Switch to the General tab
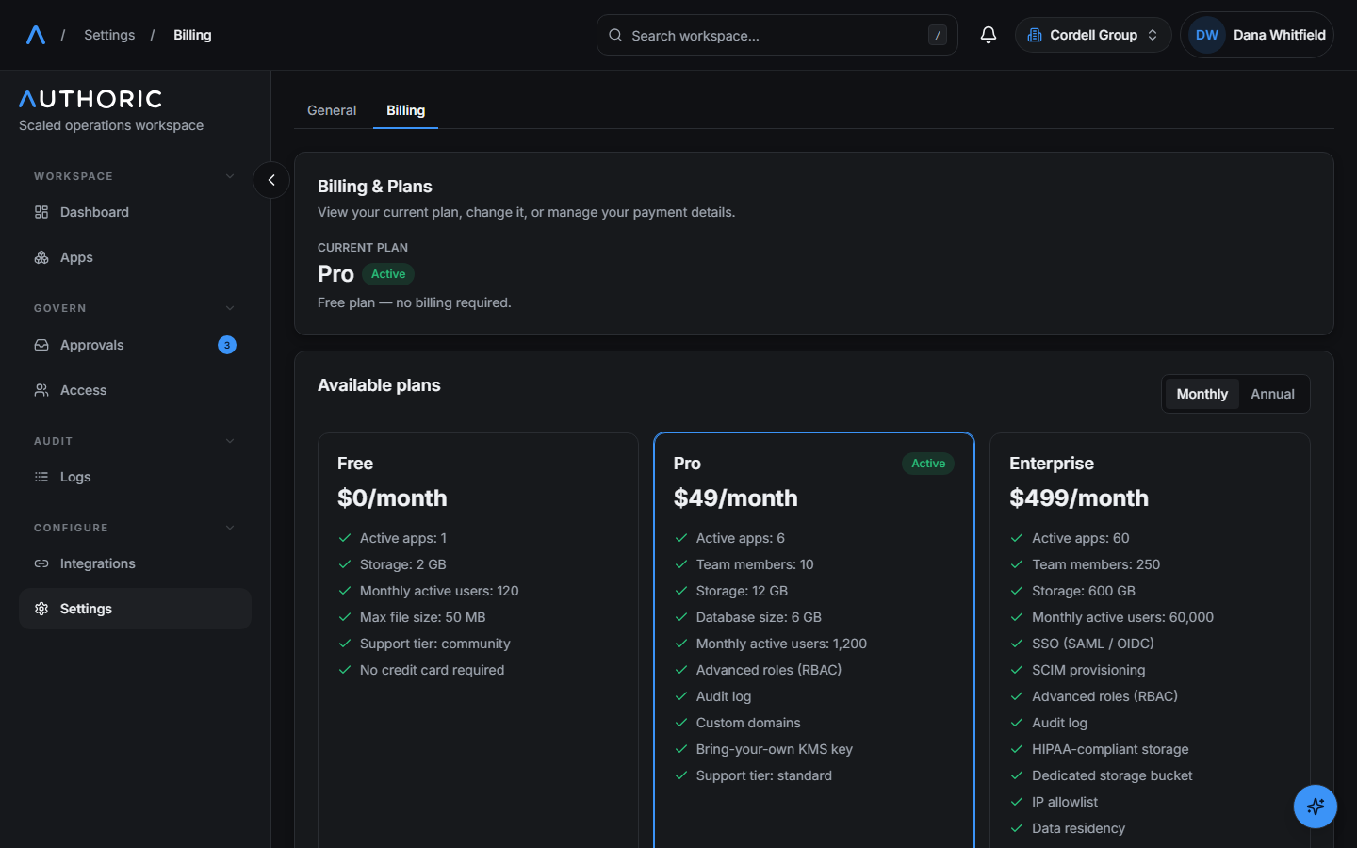The height and width of the screenshot is (848, 1357). pyautogui.click(x=332, y=110)
